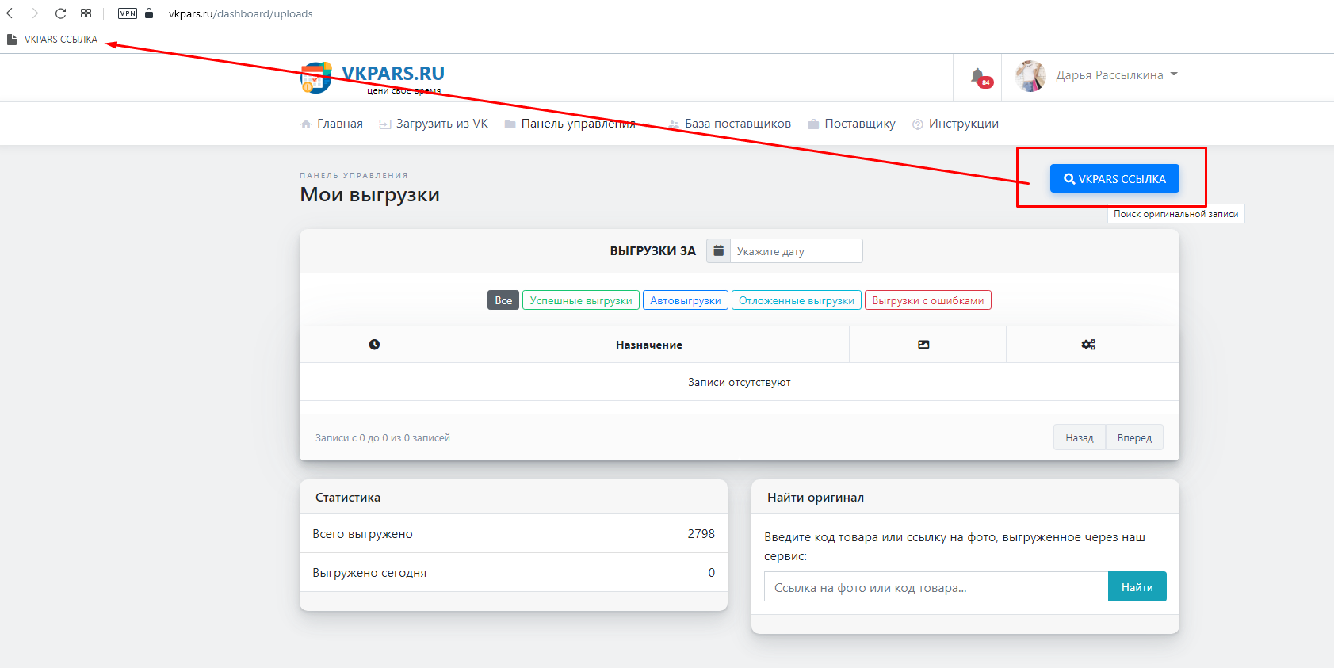
Task: Go back using browser back arrow
Action: coord(10,13)
